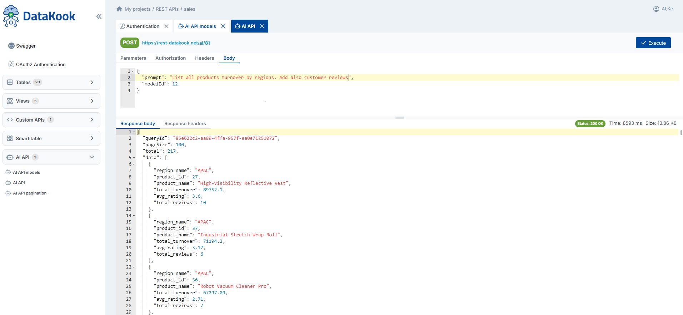
Task: Click the Smart table icon
Action: pyautogui.click(x=10, y=138)
